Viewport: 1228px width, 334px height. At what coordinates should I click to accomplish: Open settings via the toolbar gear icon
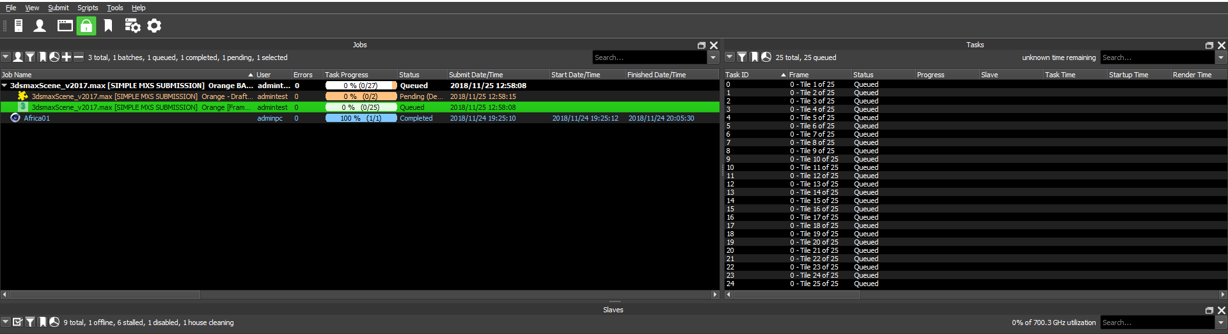coord(154,26)
